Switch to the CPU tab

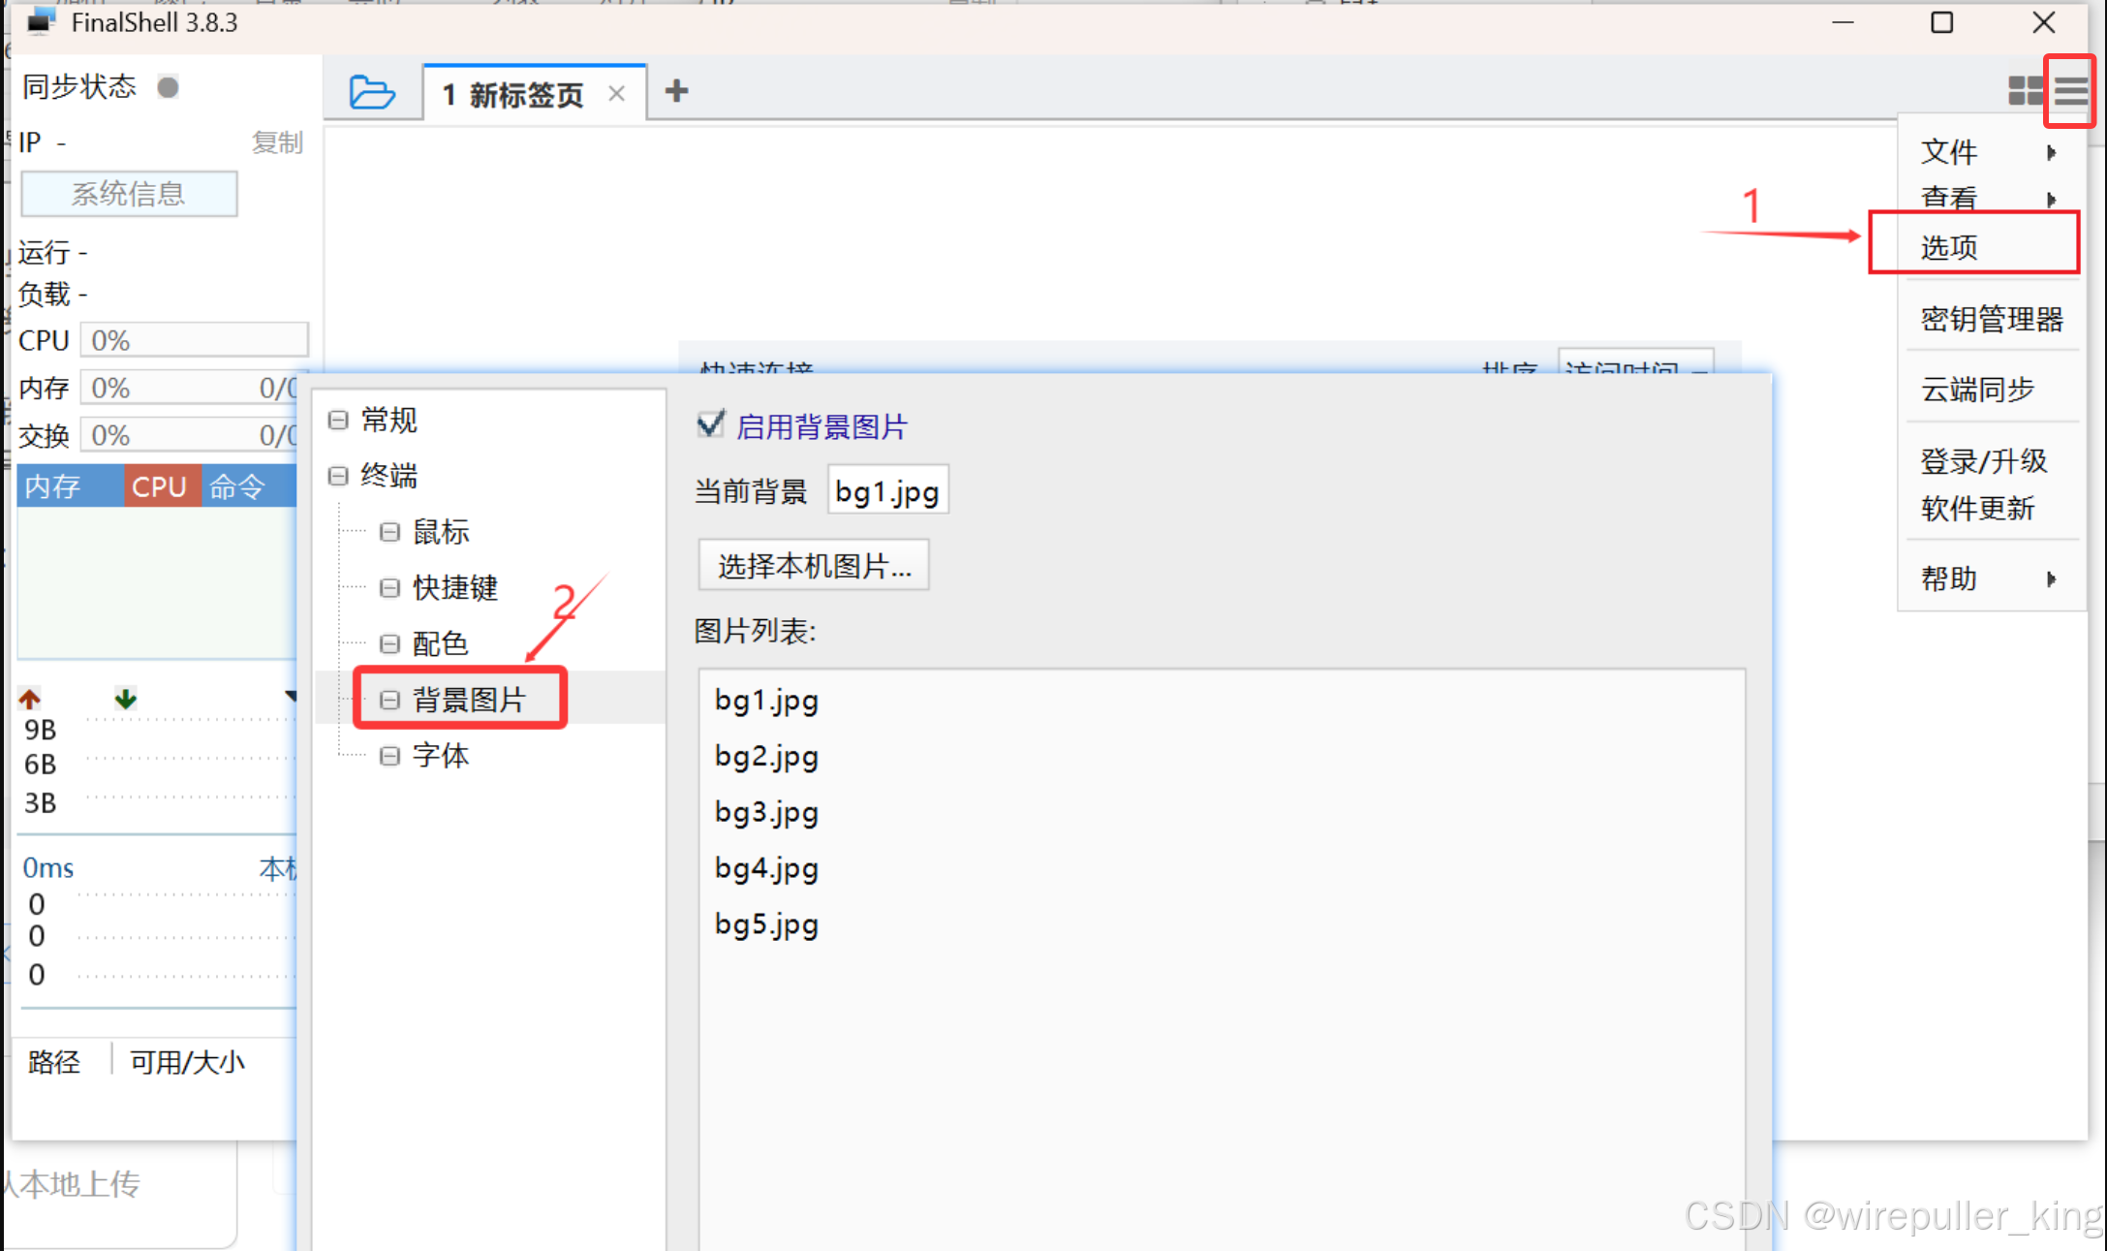click(160, 486)
